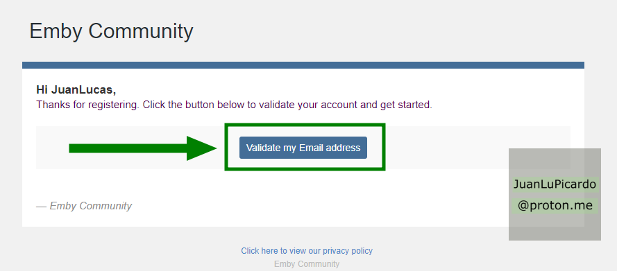
Task: Click the word 'Thanks' in the message
Action: [52, 105]
